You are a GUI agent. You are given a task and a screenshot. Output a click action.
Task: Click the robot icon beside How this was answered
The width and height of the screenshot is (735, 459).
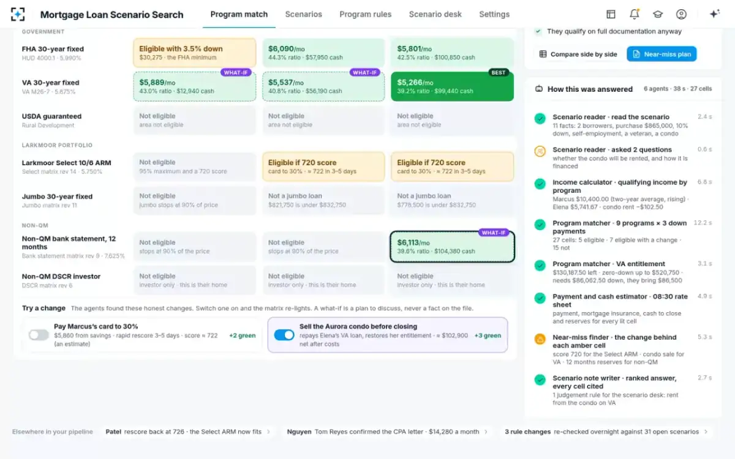539,89
